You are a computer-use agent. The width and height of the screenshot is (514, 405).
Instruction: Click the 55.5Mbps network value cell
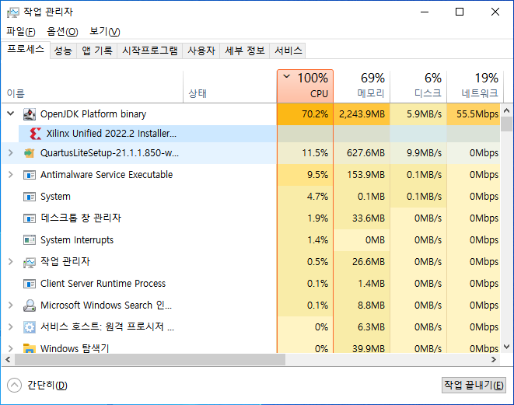pyautogui.click(x=474, y=114)
